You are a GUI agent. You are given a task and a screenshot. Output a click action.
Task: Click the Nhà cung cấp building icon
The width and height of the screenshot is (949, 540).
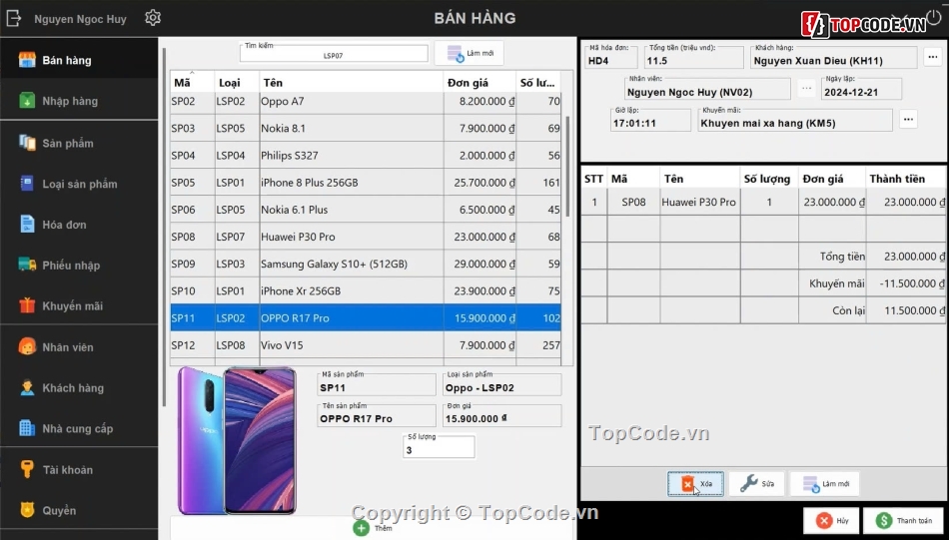pyautogui.click(x=27, y=428)
